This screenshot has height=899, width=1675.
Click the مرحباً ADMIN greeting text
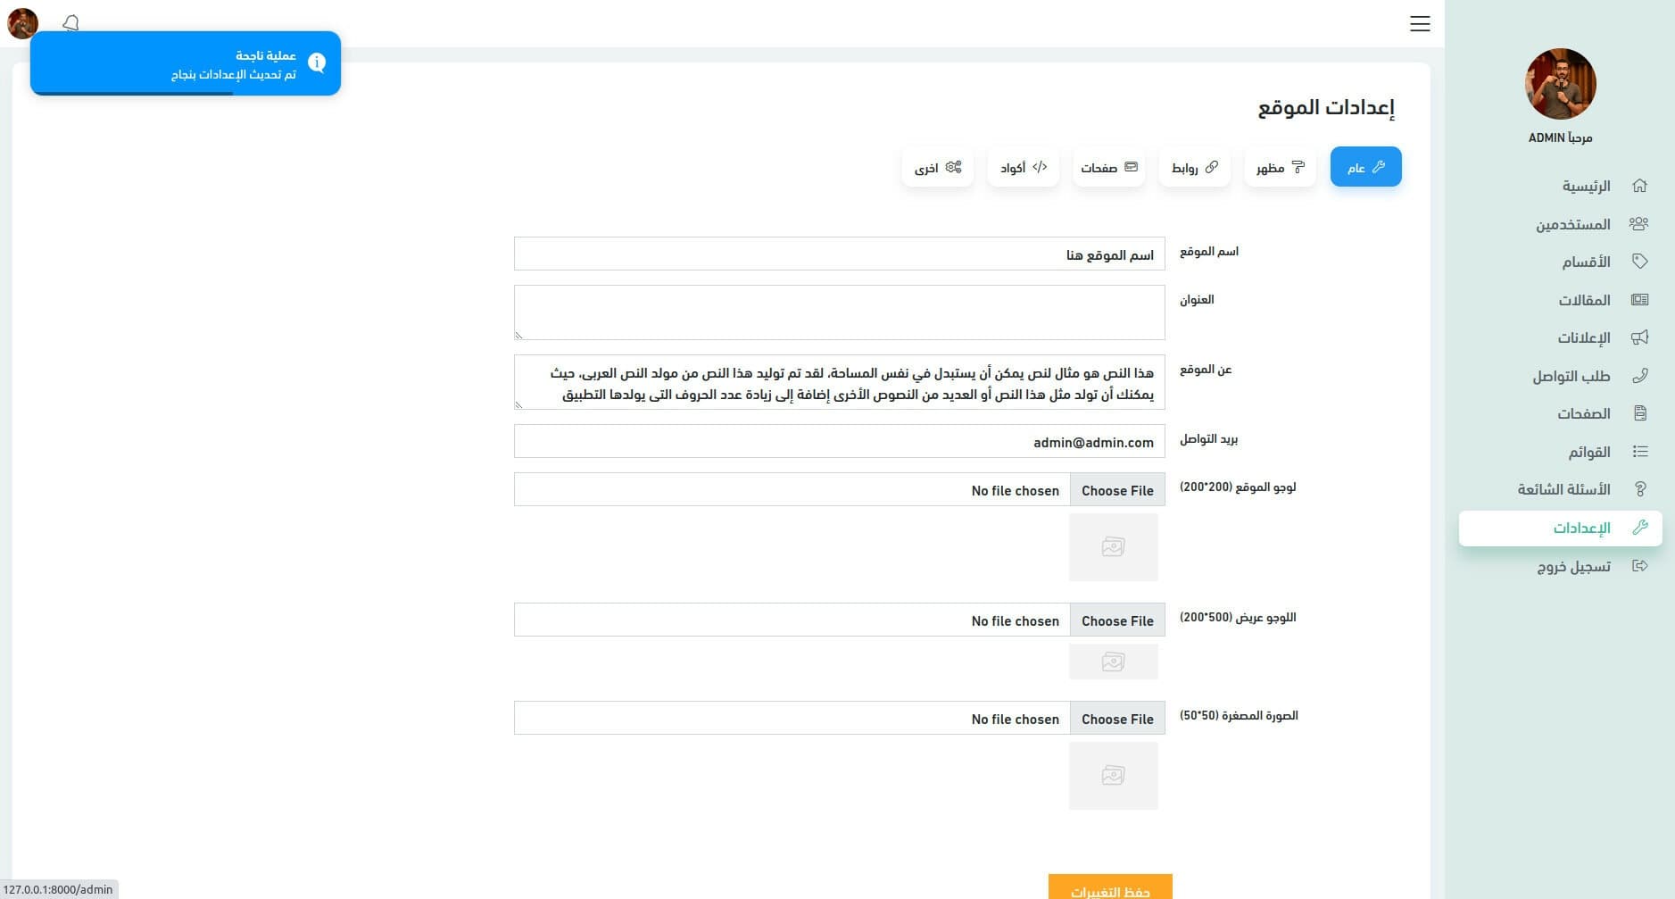coord(1560,137)
